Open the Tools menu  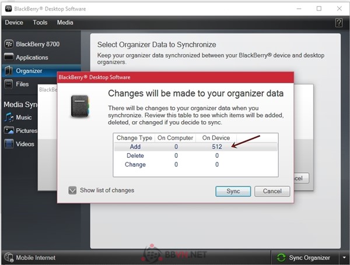pyautogui.click(x=40, y=23)
